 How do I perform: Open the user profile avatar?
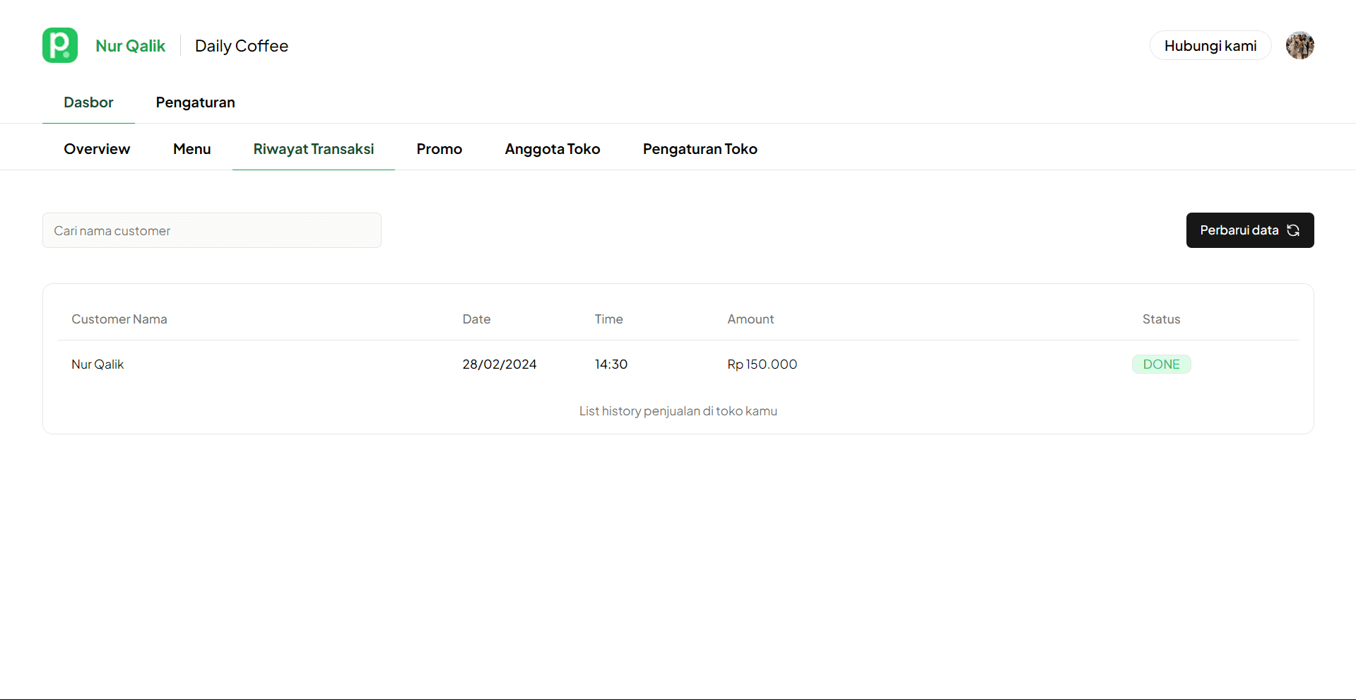[x=1299, y=45]
